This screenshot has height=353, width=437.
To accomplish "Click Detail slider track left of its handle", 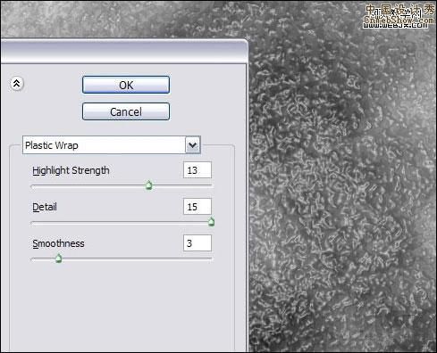I will click(119, 222).
